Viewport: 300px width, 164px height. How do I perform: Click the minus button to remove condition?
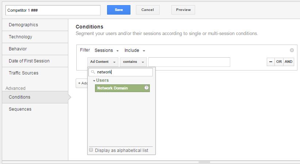270,62
